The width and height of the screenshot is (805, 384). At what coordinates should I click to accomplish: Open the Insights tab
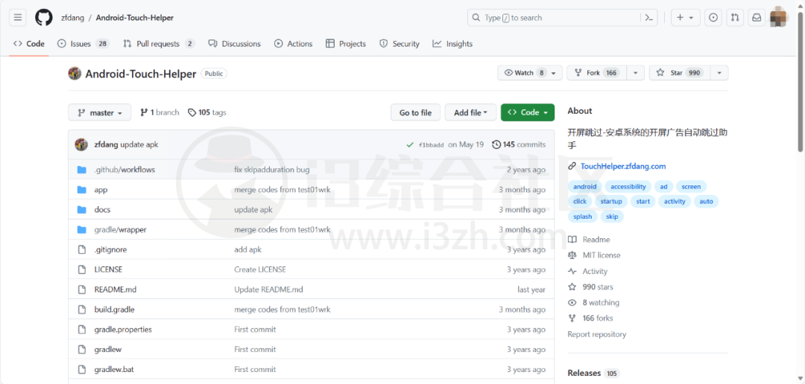click(x=452, y=44)
